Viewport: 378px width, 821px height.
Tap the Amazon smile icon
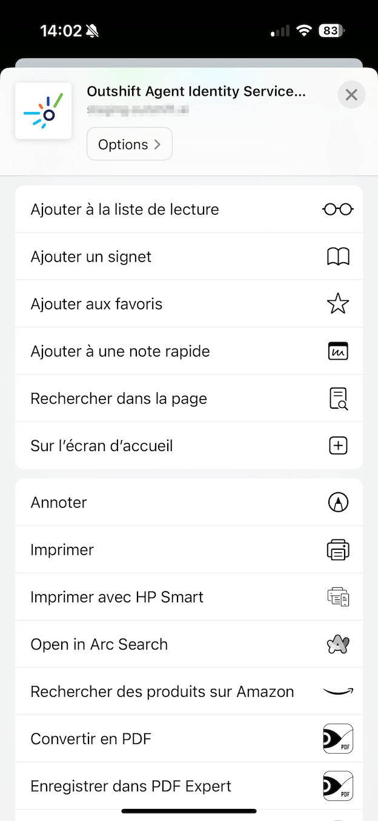[337, 691]
